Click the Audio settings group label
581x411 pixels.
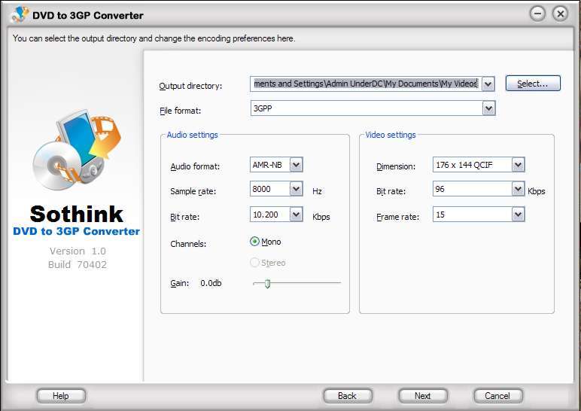coord(193,135)
